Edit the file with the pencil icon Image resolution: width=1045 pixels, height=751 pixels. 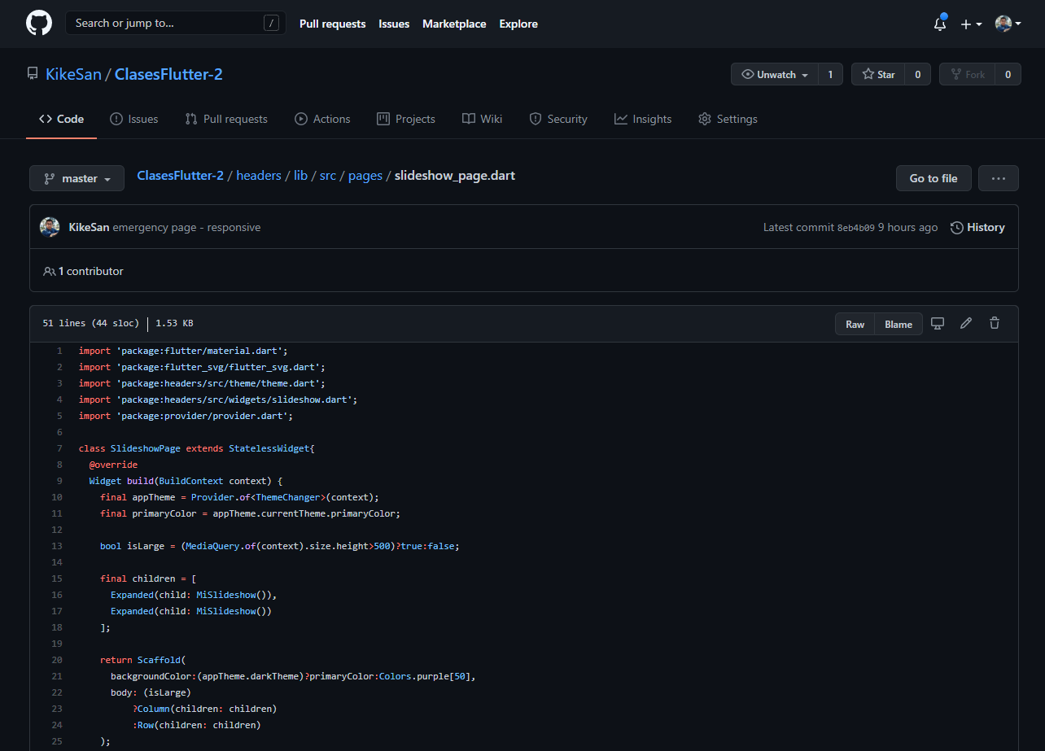click(x=965, y=323)
